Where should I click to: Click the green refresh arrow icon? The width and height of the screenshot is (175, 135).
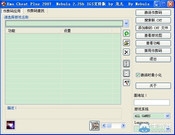(126, 33)
